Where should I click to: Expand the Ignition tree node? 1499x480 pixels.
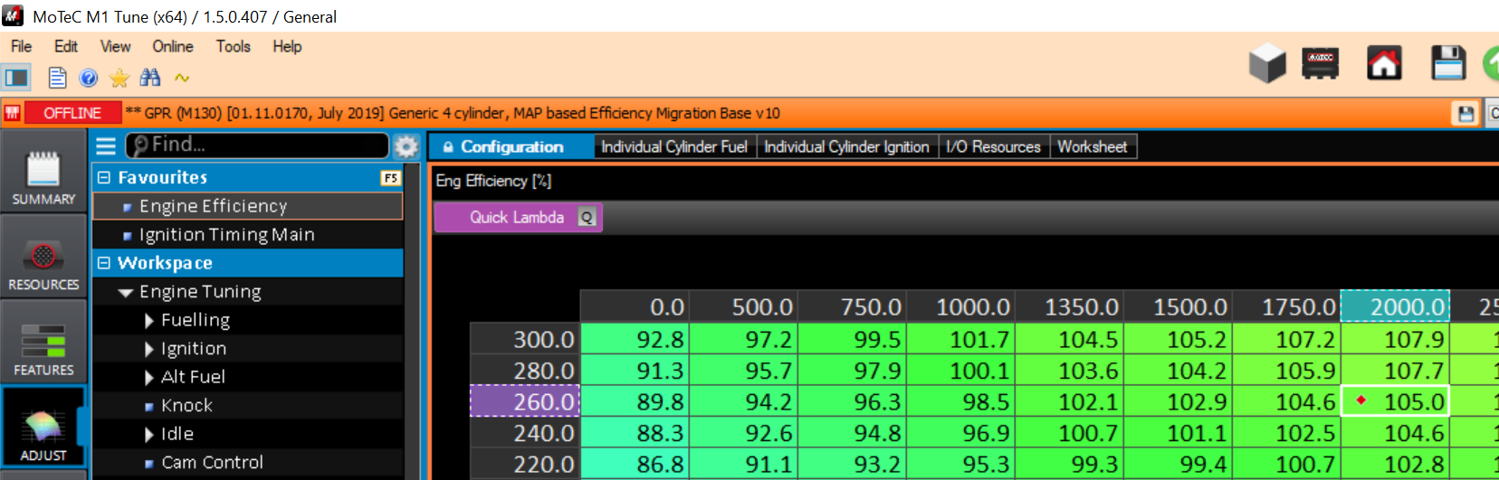[149, 349]
